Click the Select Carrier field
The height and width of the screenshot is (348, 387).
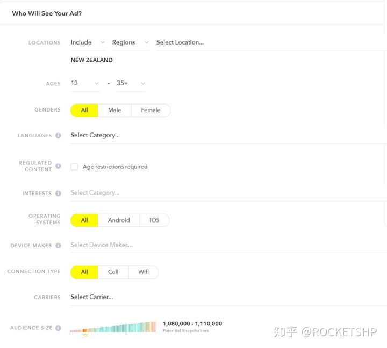[228, 297]
